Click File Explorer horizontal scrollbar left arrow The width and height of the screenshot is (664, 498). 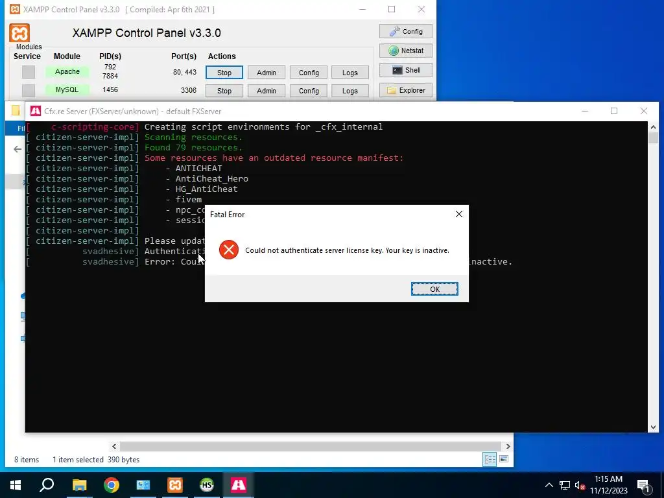(114, 446)
